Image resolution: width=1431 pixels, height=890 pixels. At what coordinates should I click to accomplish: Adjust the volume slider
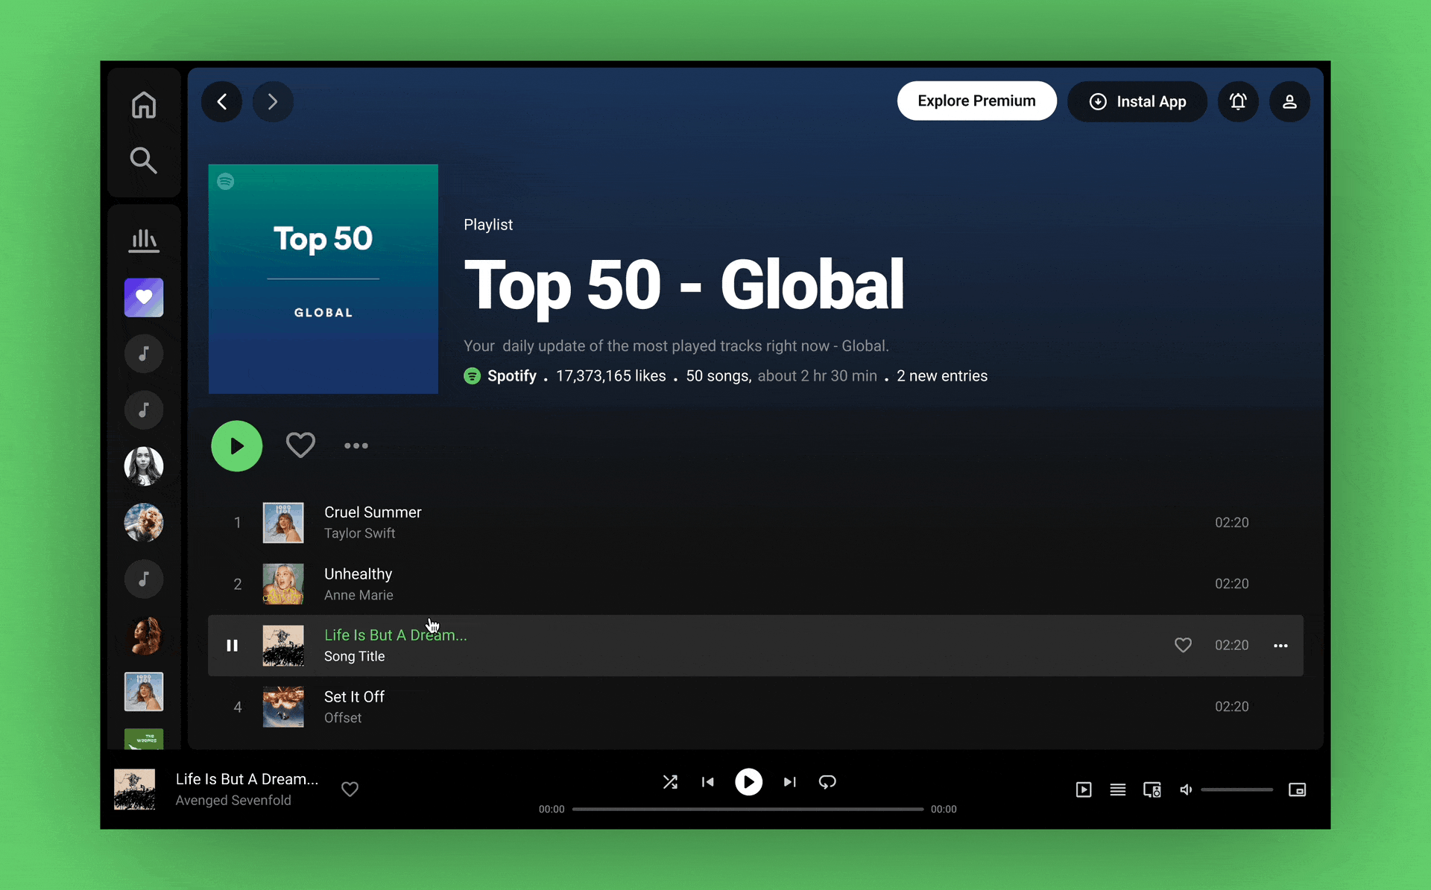tap(1236, 789)
